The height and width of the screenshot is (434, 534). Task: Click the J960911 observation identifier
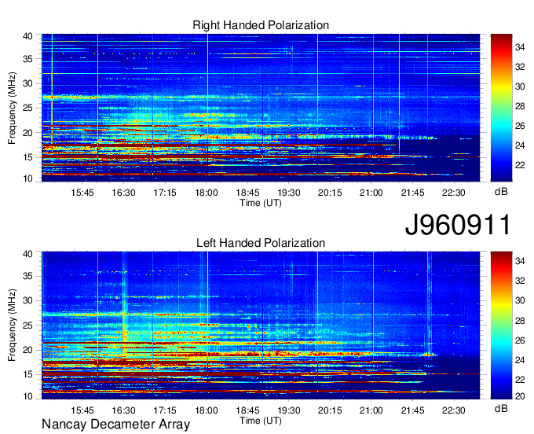[x=458, y=224]
